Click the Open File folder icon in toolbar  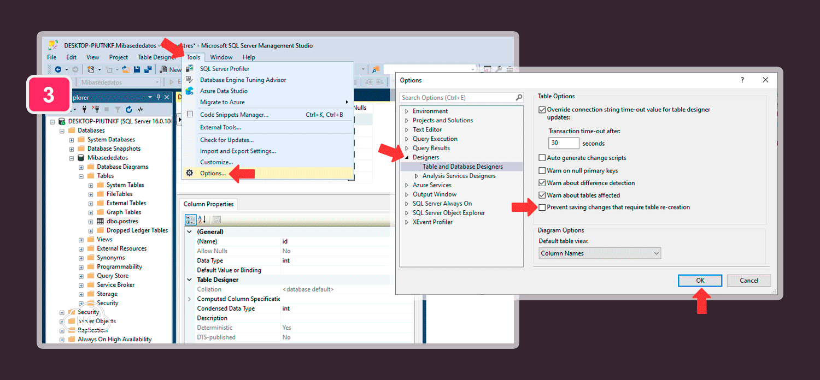[x=126, y=69]
